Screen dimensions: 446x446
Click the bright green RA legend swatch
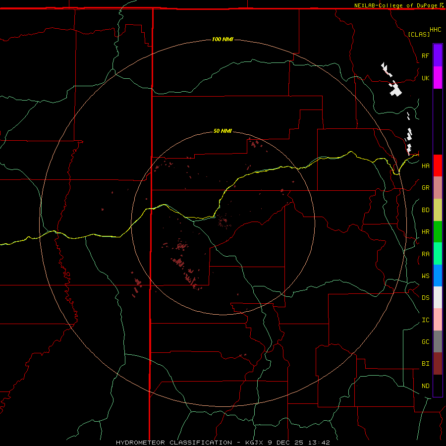pyautogui.click(x=438, y=254)
